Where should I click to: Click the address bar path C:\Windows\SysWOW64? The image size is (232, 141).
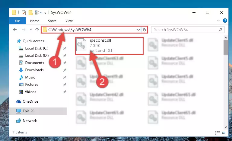tap(70, 30)
